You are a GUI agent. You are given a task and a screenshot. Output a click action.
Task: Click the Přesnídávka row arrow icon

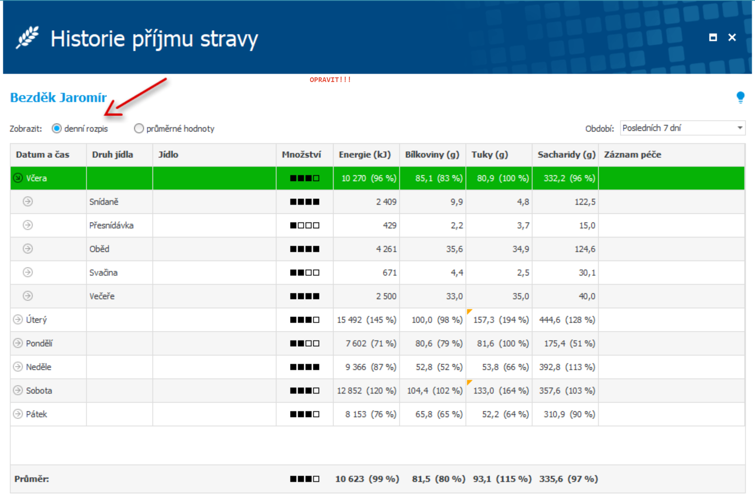coord(28,225)
